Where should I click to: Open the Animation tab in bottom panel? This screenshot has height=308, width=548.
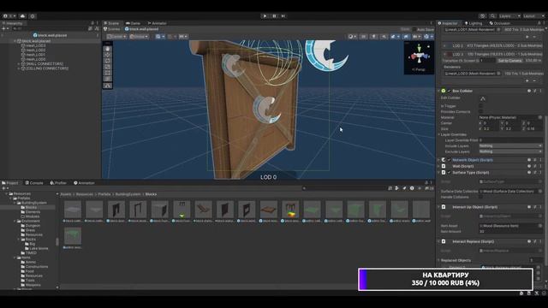(x=84, y=183)
